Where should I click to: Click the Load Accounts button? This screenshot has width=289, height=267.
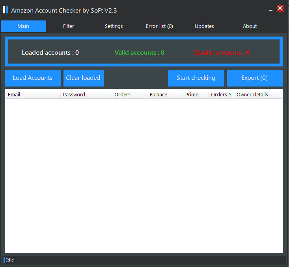point(33,78)
